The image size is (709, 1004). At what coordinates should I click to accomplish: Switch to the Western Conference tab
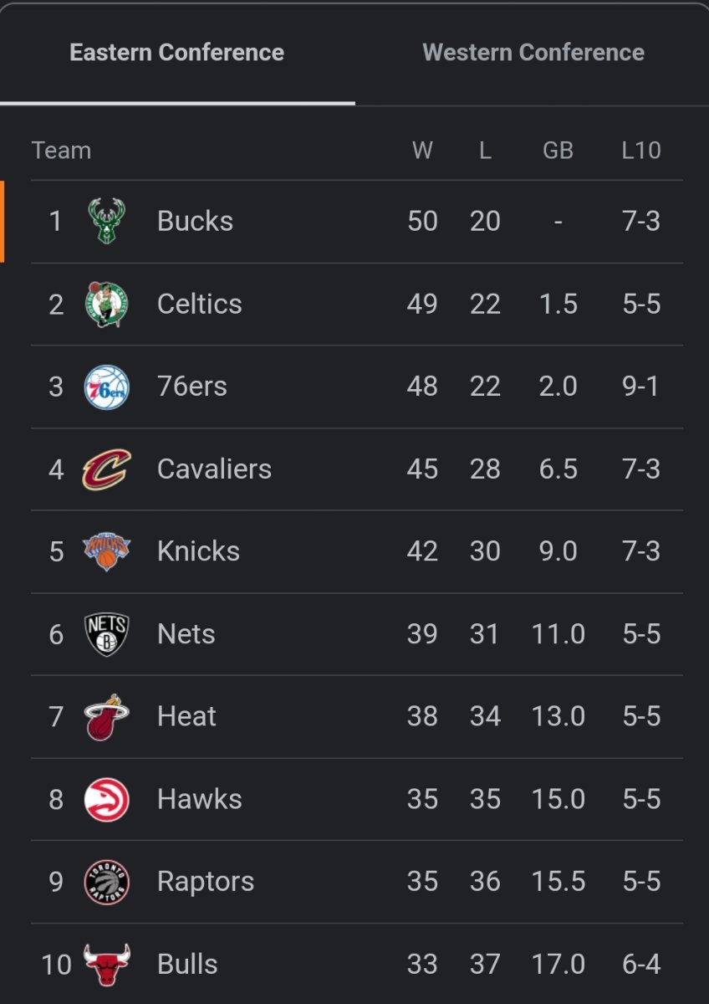tap(533, 53)
